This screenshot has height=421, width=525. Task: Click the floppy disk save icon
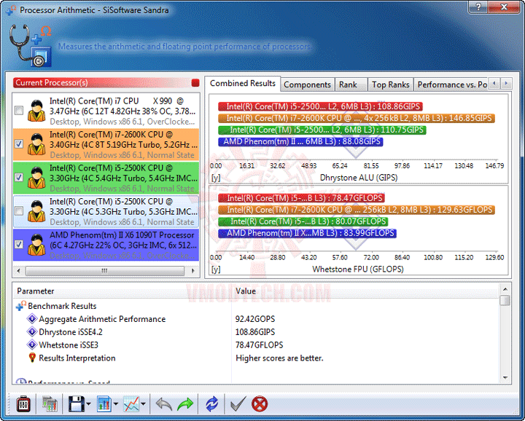pyautogui.click(x=77, y=404)
